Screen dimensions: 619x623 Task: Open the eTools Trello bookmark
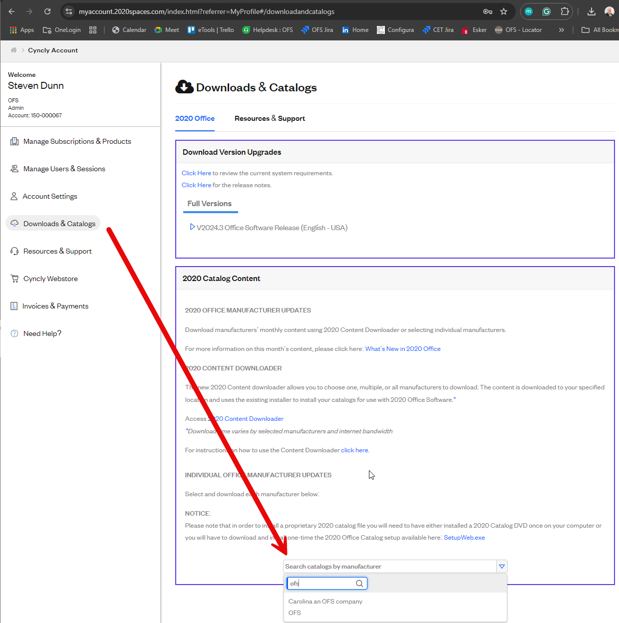(211, 30)
